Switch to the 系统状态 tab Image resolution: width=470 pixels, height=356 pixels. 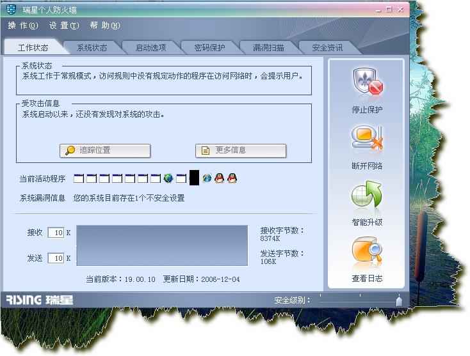92,47
